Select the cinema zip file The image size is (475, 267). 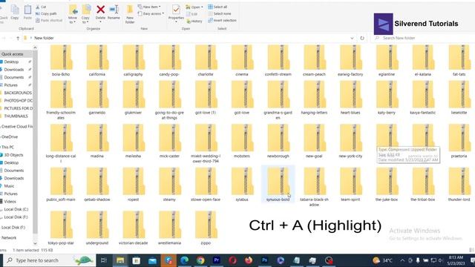coord(242,61)
